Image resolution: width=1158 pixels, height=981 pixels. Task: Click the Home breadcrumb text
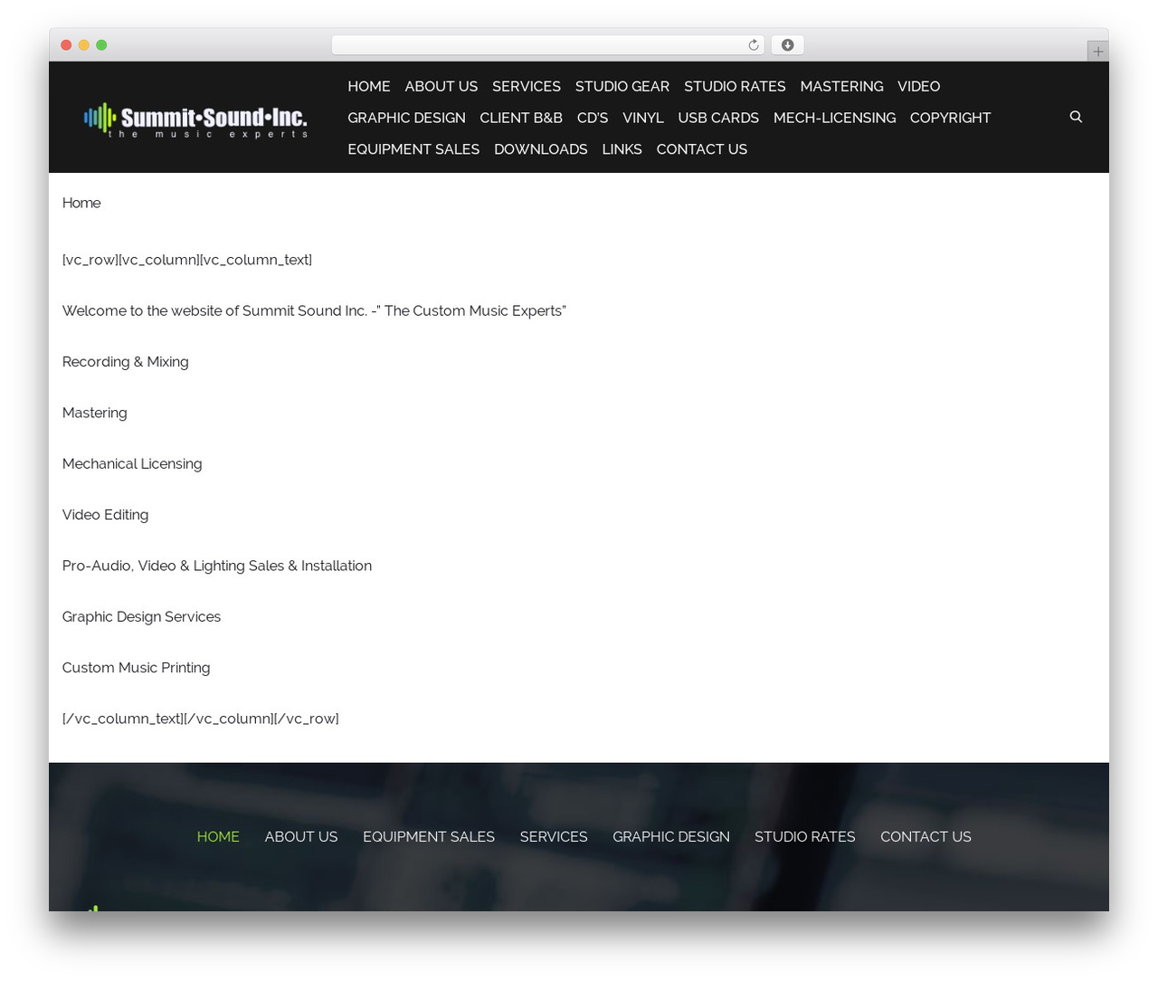tap(81, 203)
